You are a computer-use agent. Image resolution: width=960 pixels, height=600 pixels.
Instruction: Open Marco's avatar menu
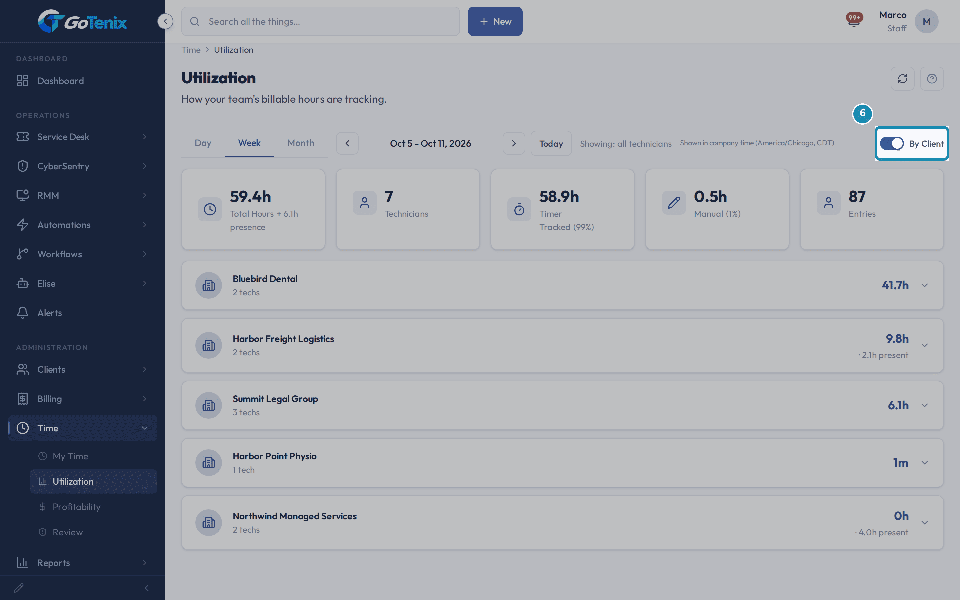point(926,21)
